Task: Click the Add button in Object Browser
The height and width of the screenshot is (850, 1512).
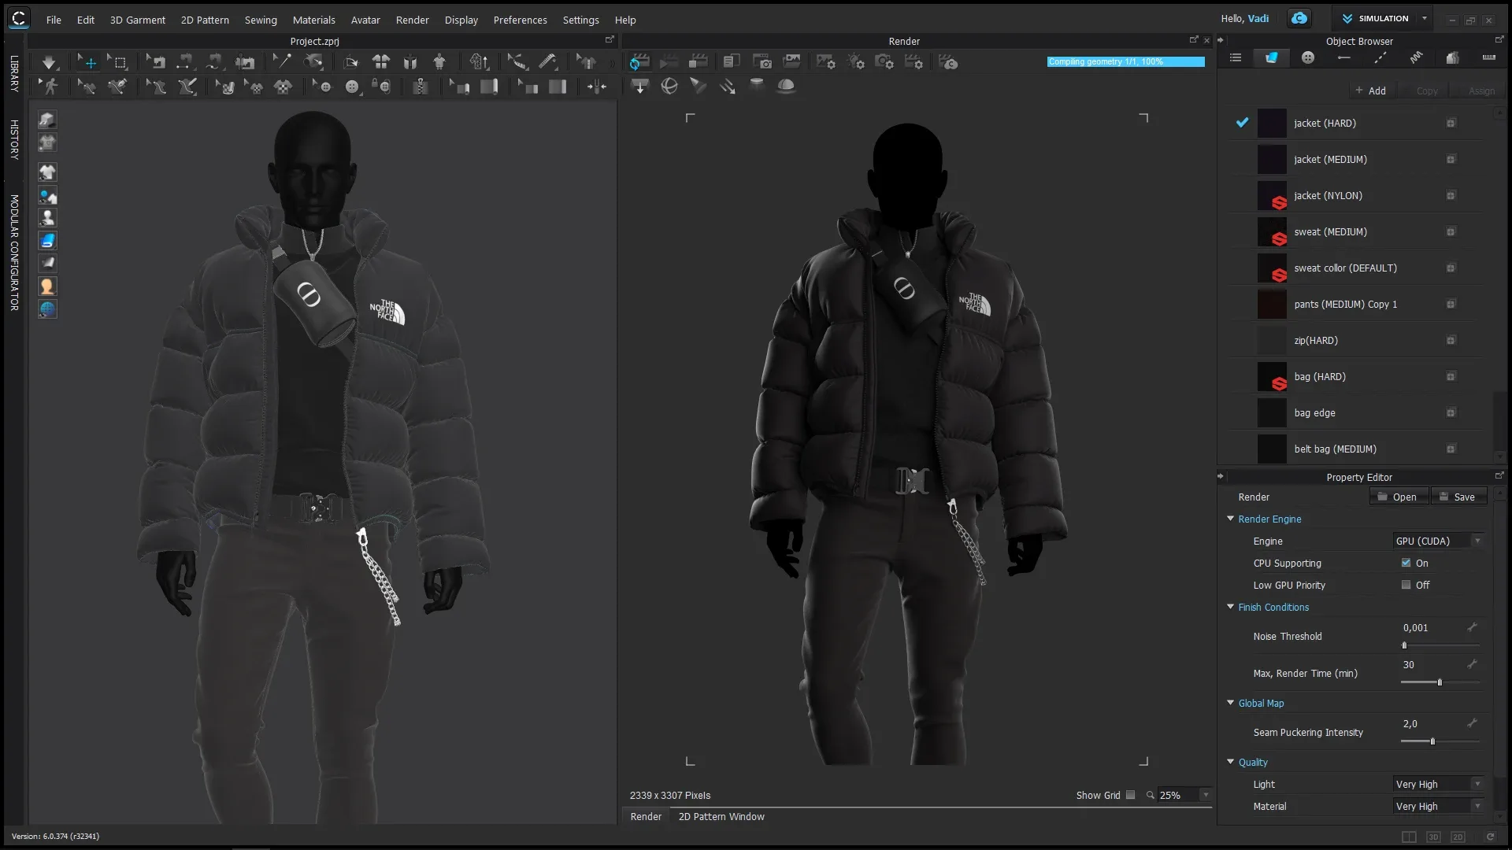Action: 1372,90
